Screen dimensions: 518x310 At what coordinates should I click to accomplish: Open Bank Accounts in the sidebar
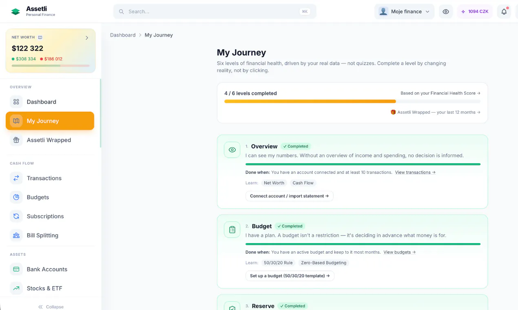tap(50, 269)
